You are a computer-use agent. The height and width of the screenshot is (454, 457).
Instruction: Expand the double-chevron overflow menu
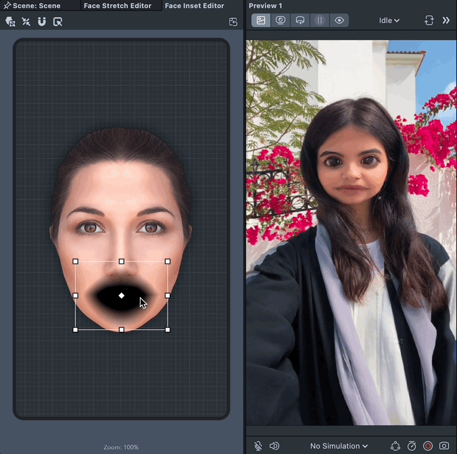coord(446,20)
